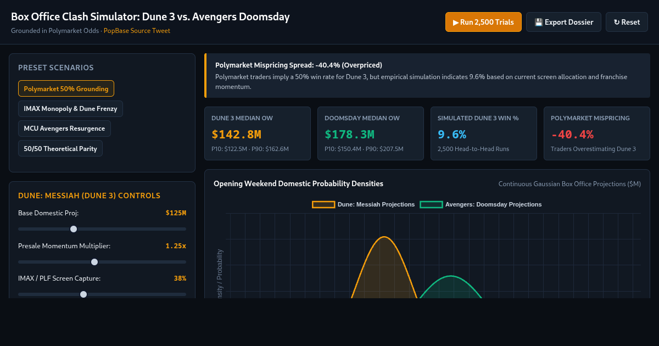This screenshot has height=346, width=659.
Task: Adjust IMAX / PLF Screen Capture slider
Action: (102, 294)
